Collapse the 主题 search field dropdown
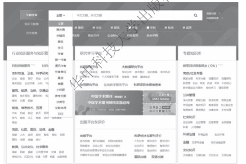 click(61, 15)
